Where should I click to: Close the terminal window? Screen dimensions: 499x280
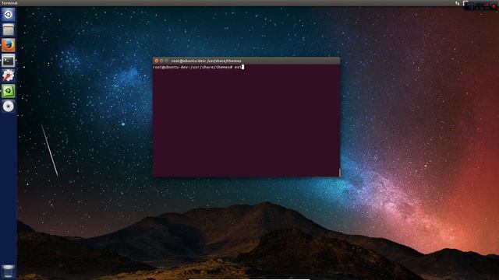click(x=156, y=61)
